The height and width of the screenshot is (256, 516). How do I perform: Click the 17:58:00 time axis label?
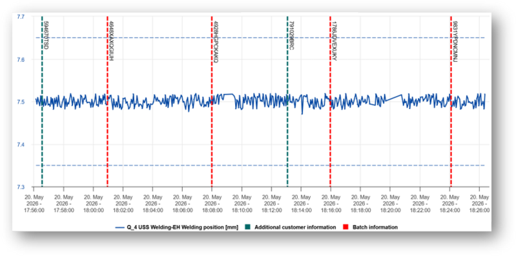point(63,204)
